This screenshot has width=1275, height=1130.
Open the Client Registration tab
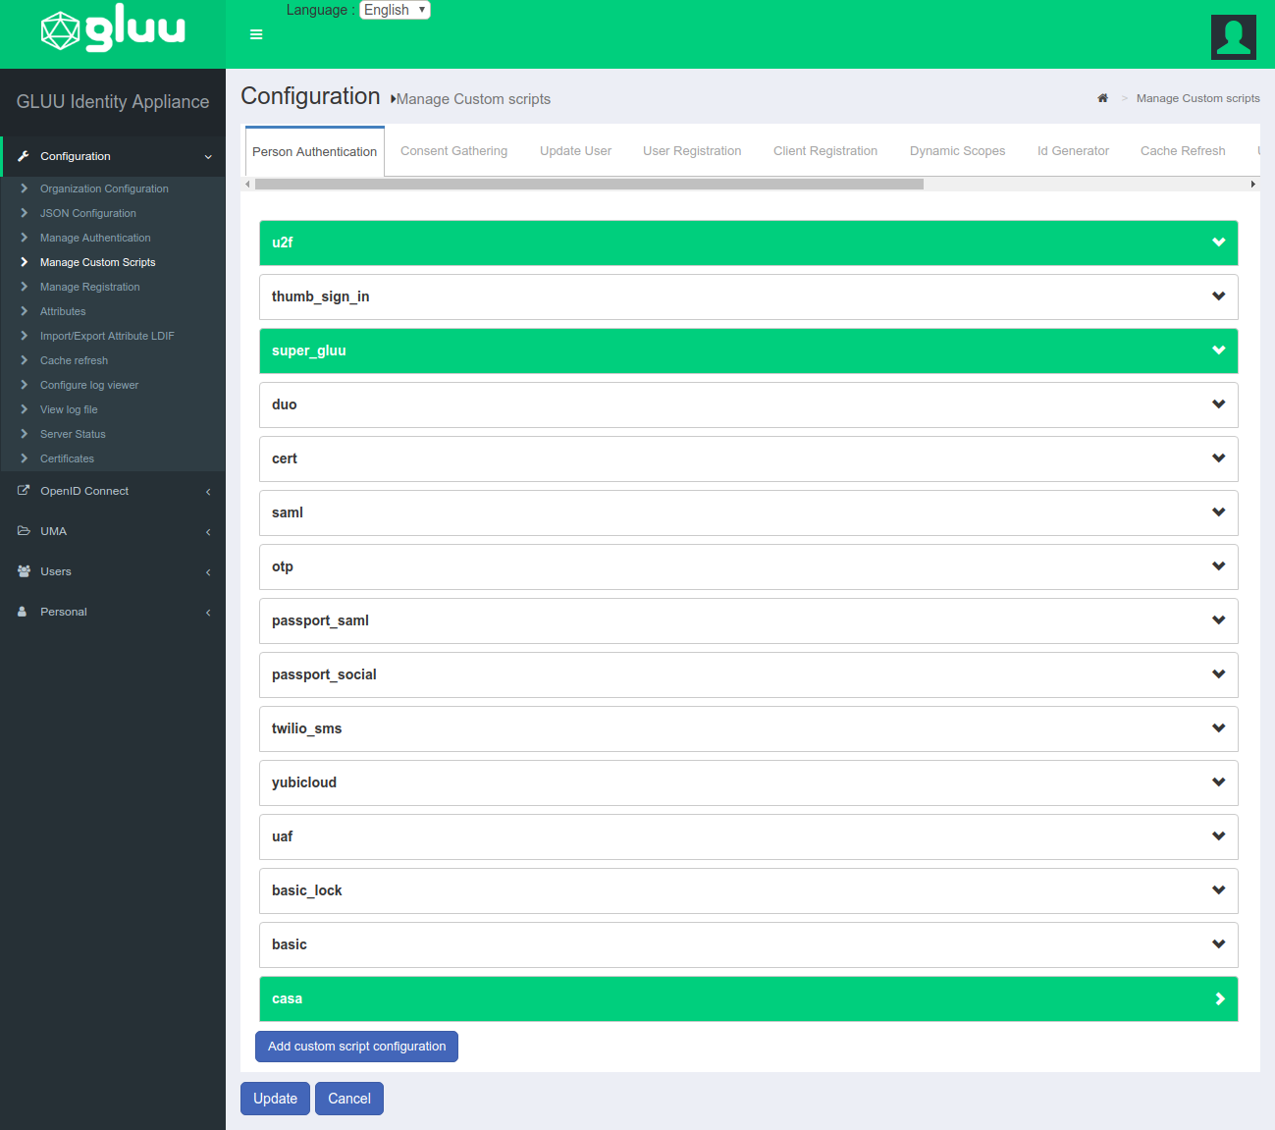tap(824, 150)
